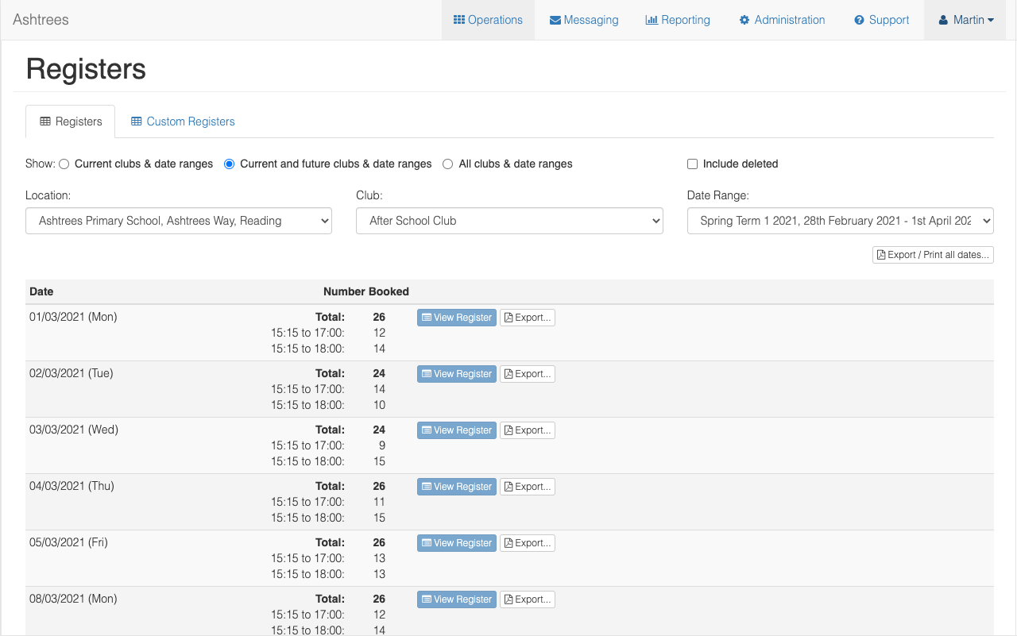This screenshot has height=636, width=1017.
Task: Click the 03/03/2021 (Wed) date cell
Action: 74,430
